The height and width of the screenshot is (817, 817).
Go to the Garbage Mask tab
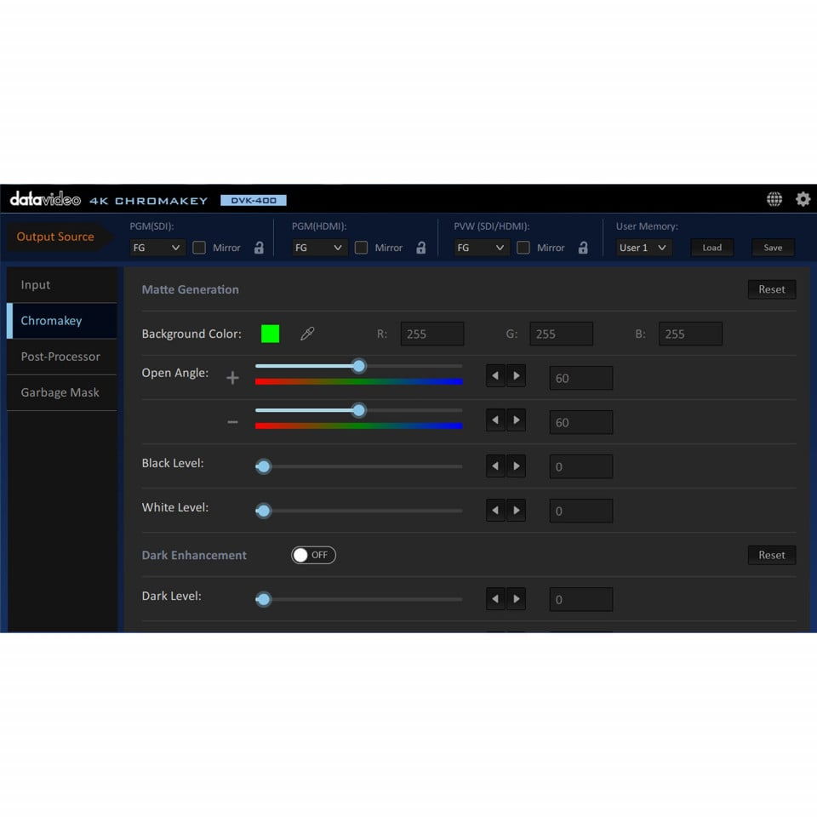[60, 392]
